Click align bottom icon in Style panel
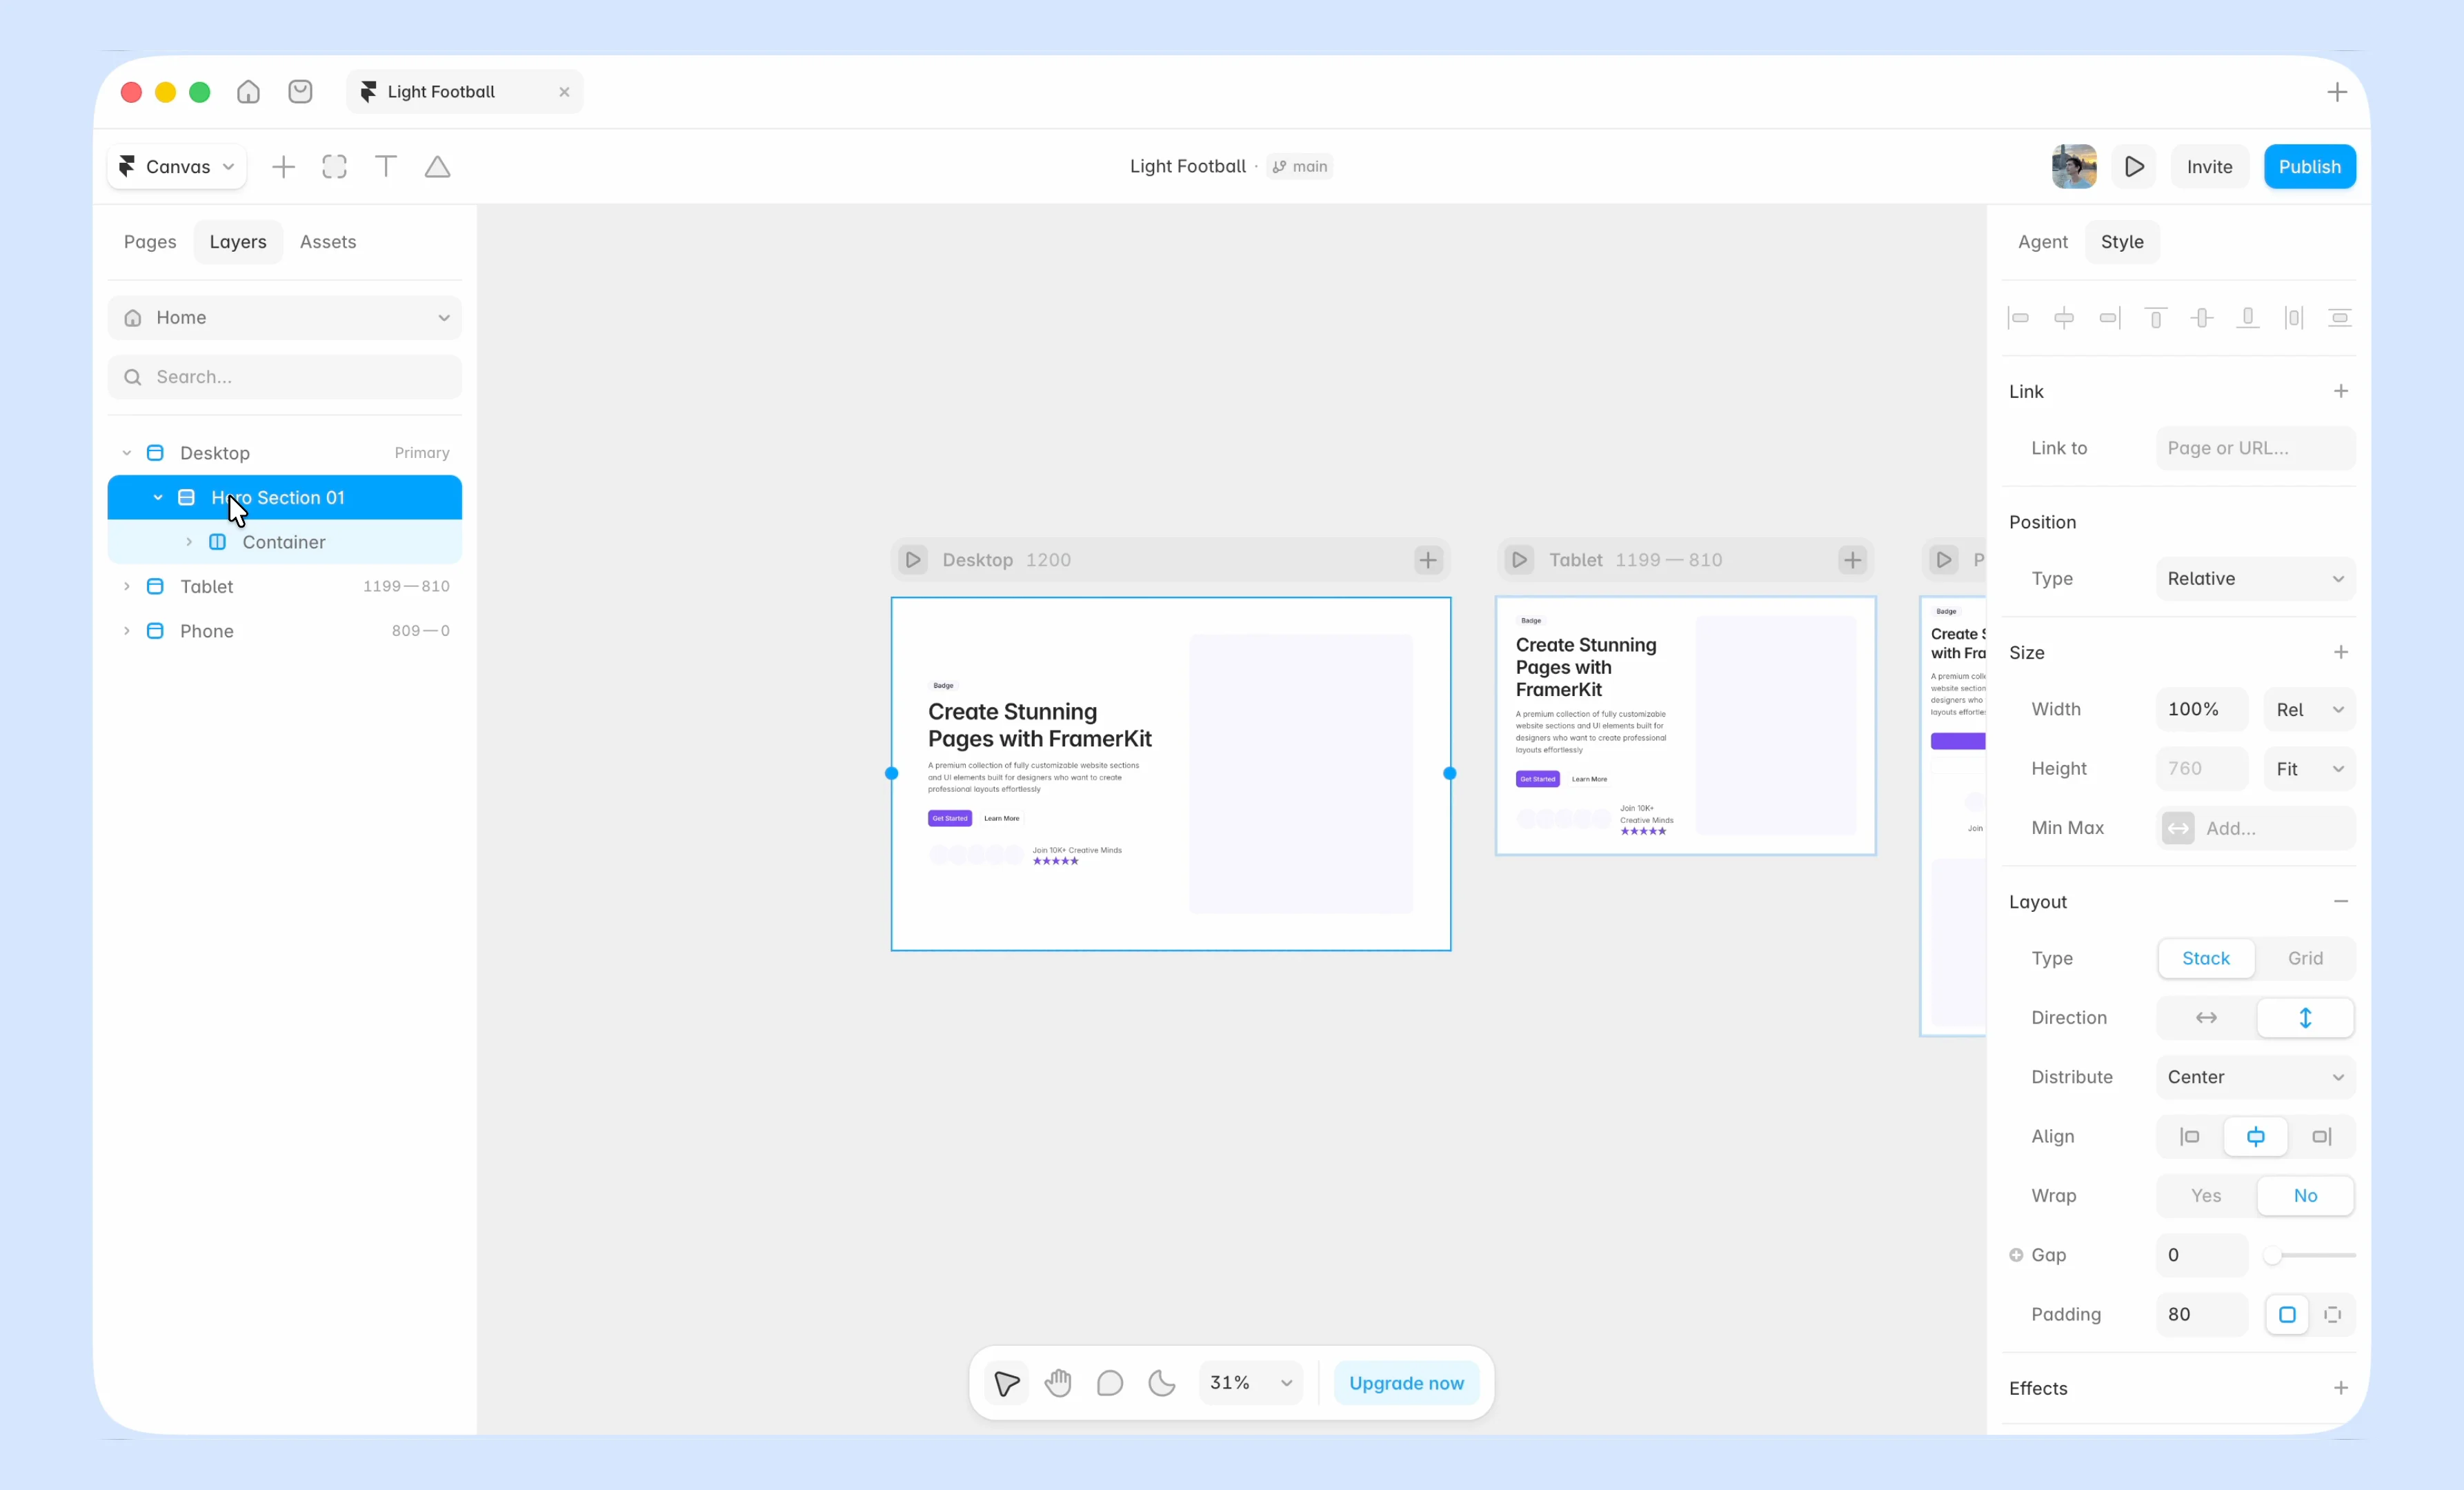The width and height of the screenshot is (2464, 1490). click(x=2248, y=318)
